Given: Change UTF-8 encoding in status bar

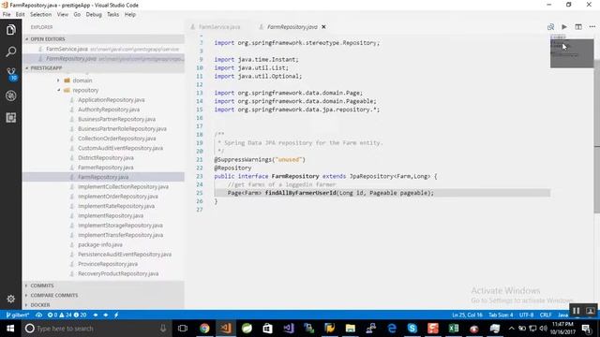Looking at the screenshot, I should point(526,315).
